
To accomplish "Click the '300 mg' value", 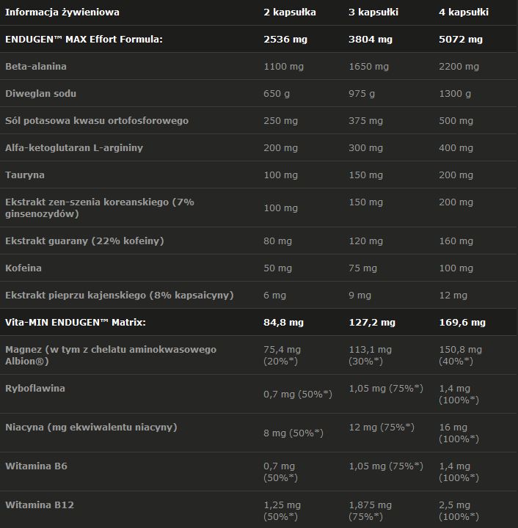I will click(x=365, y=148).
